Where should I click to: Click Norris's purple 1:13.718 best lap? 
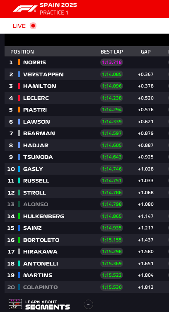(111, 62)
